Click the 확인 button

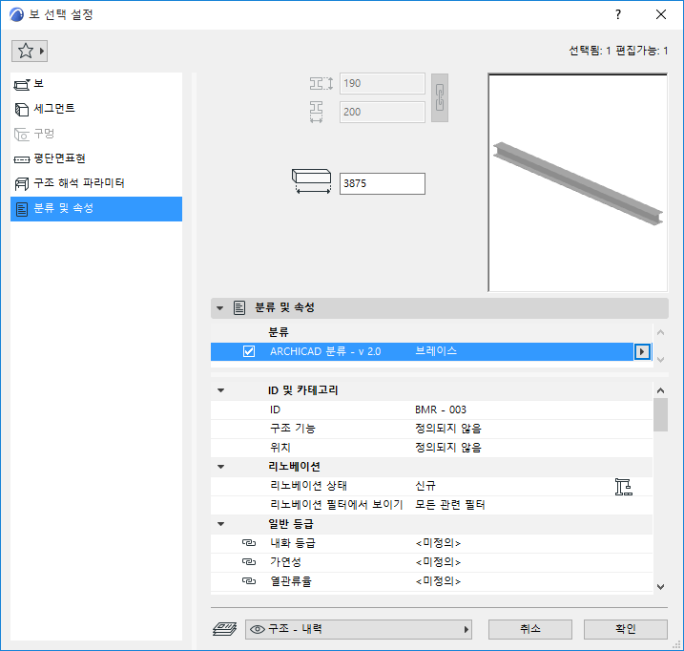(x=626, y=629)
